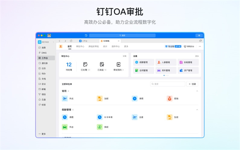Click the top global search bar
This screenshot has width=240, height=150.
[122, 35]
